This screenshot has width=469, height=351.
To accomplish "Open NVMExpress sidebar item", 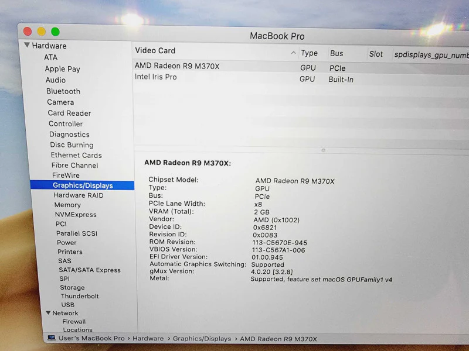I will tap(76, 215).
